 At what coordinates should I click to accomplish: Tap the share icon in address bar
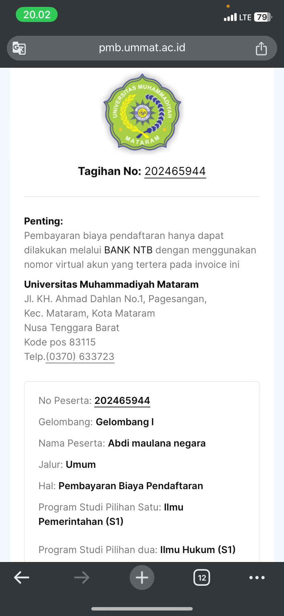[x=261, y=48]
